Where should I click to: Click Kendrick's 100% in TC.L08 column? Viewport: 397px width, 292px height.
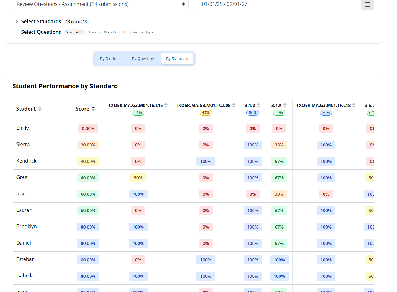click(206, 161)
